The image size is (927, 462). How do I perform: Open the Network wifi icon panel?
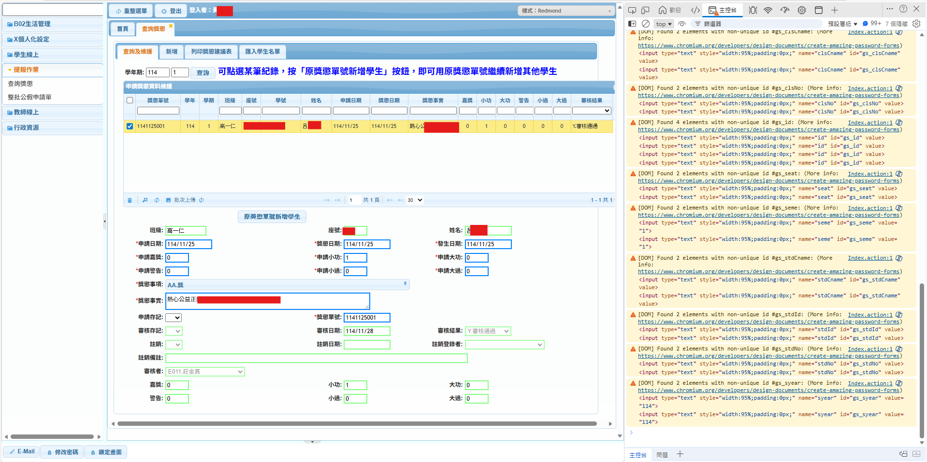[x=768, y=10]
